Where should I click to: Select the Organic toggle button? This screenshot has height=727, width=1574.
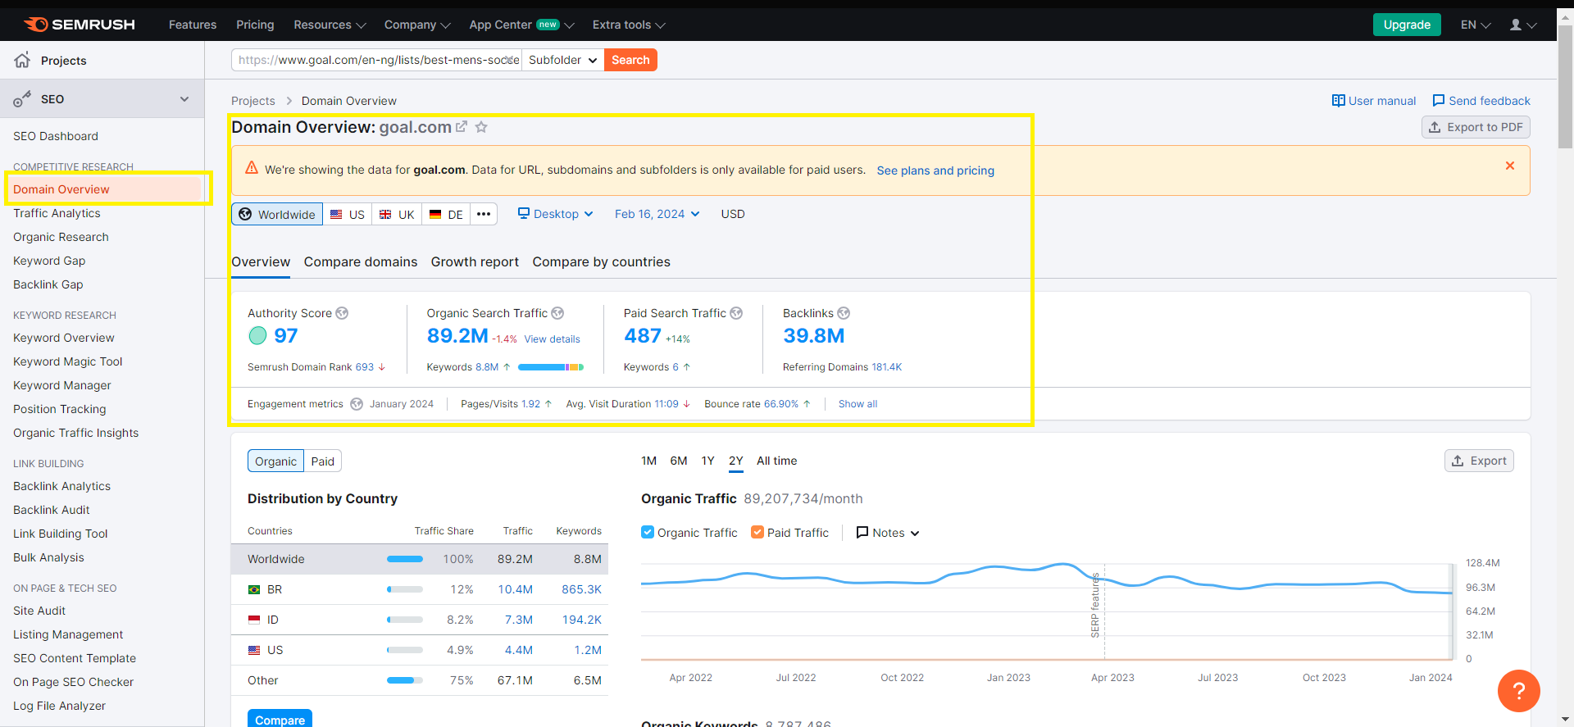[275, 461]
